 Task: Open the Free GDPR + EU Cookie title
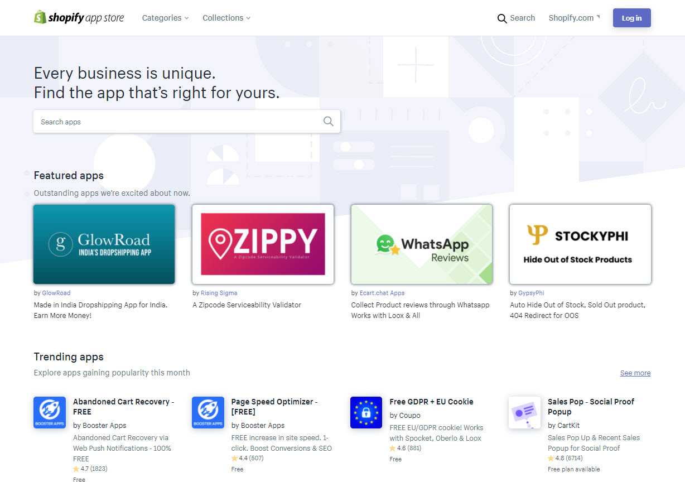[x=431, y=402]
